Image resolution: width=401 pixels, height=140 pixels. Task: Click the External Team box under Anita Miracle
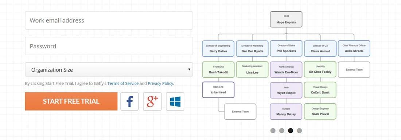pyautogui.click(x=354, y=69)
